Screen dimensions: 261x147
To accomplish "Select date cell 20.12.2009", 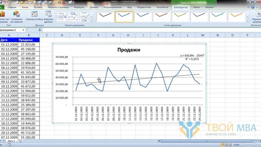I will point(9,133).
